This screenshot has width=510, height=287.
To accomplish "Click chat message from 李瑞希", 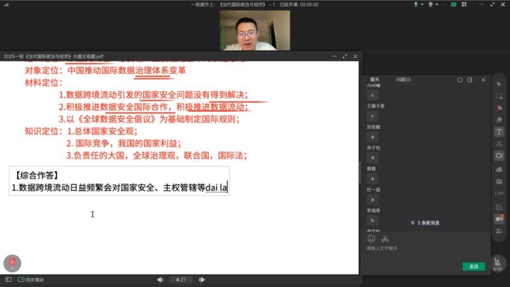I will [x=373, y=220].
